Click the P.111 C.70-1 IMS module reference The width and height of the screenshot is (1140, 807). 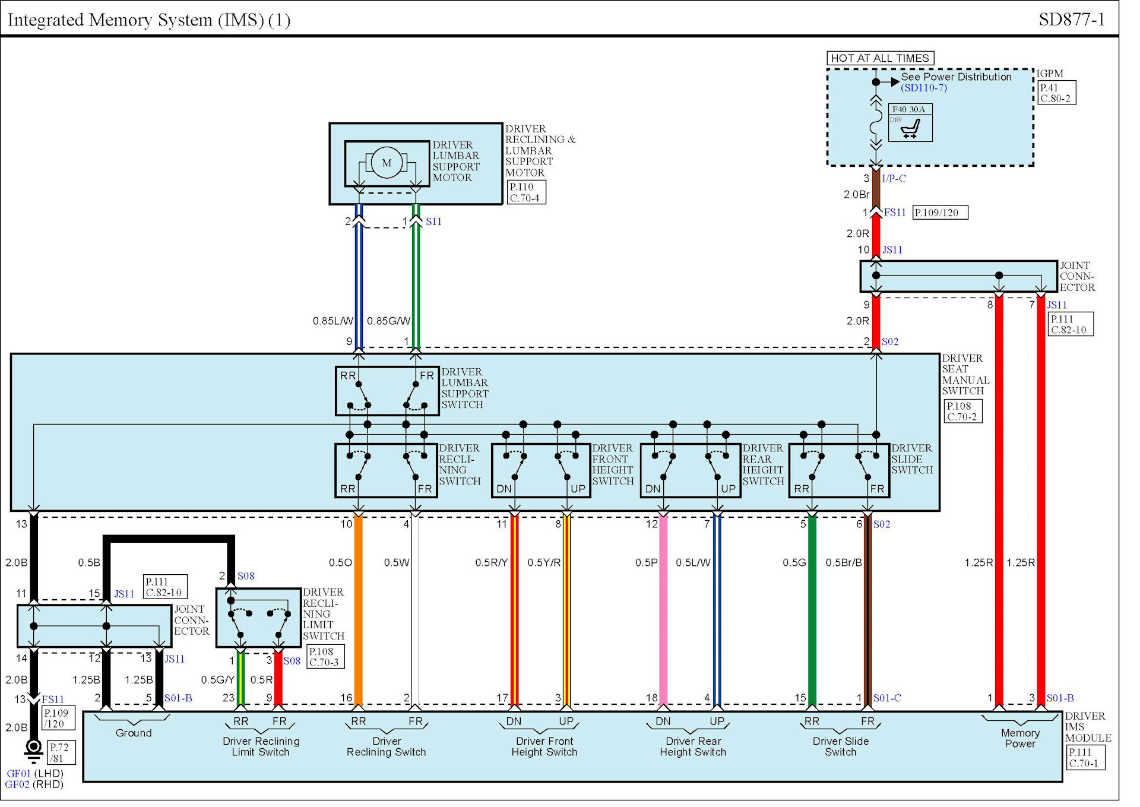1086,758
